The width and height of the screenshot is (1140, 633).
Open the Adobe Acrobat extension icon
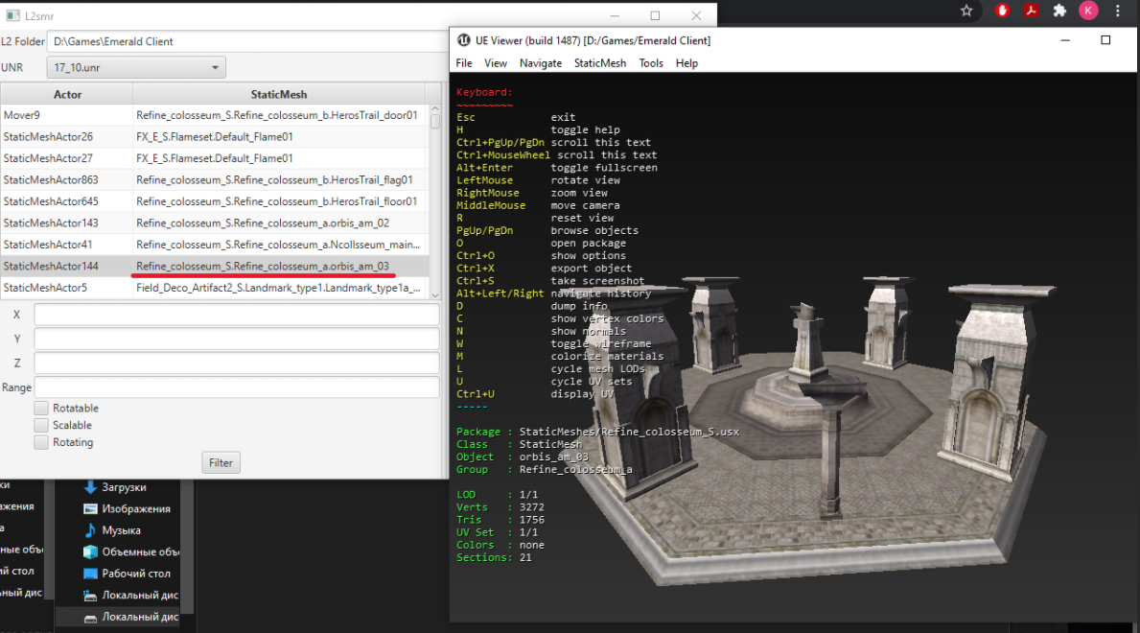tap(1032, 11)
